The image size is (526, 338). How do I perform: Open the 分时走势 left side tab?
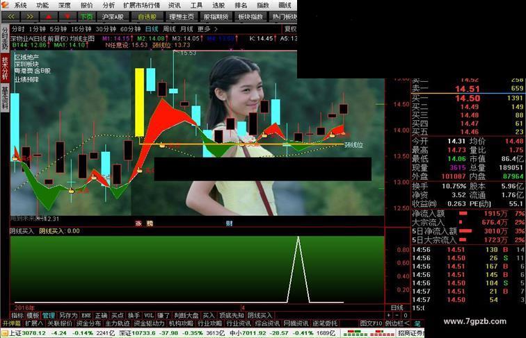[x=5, y=37]
